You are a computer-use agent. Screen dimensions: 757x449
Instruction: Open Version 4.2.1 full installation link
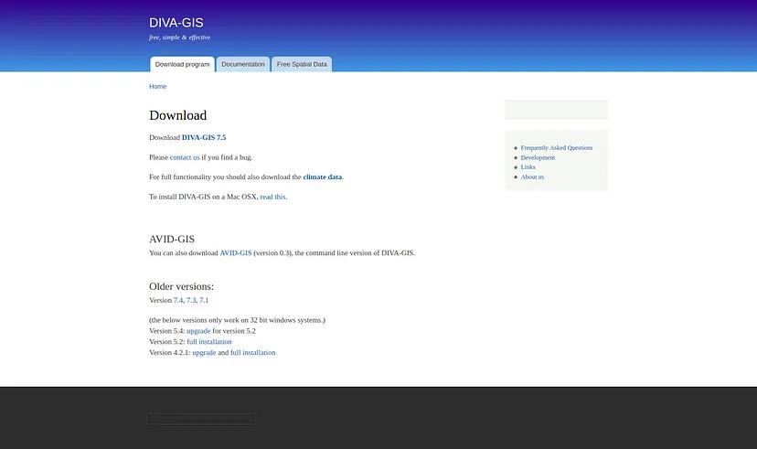click(x=253, y=353)
